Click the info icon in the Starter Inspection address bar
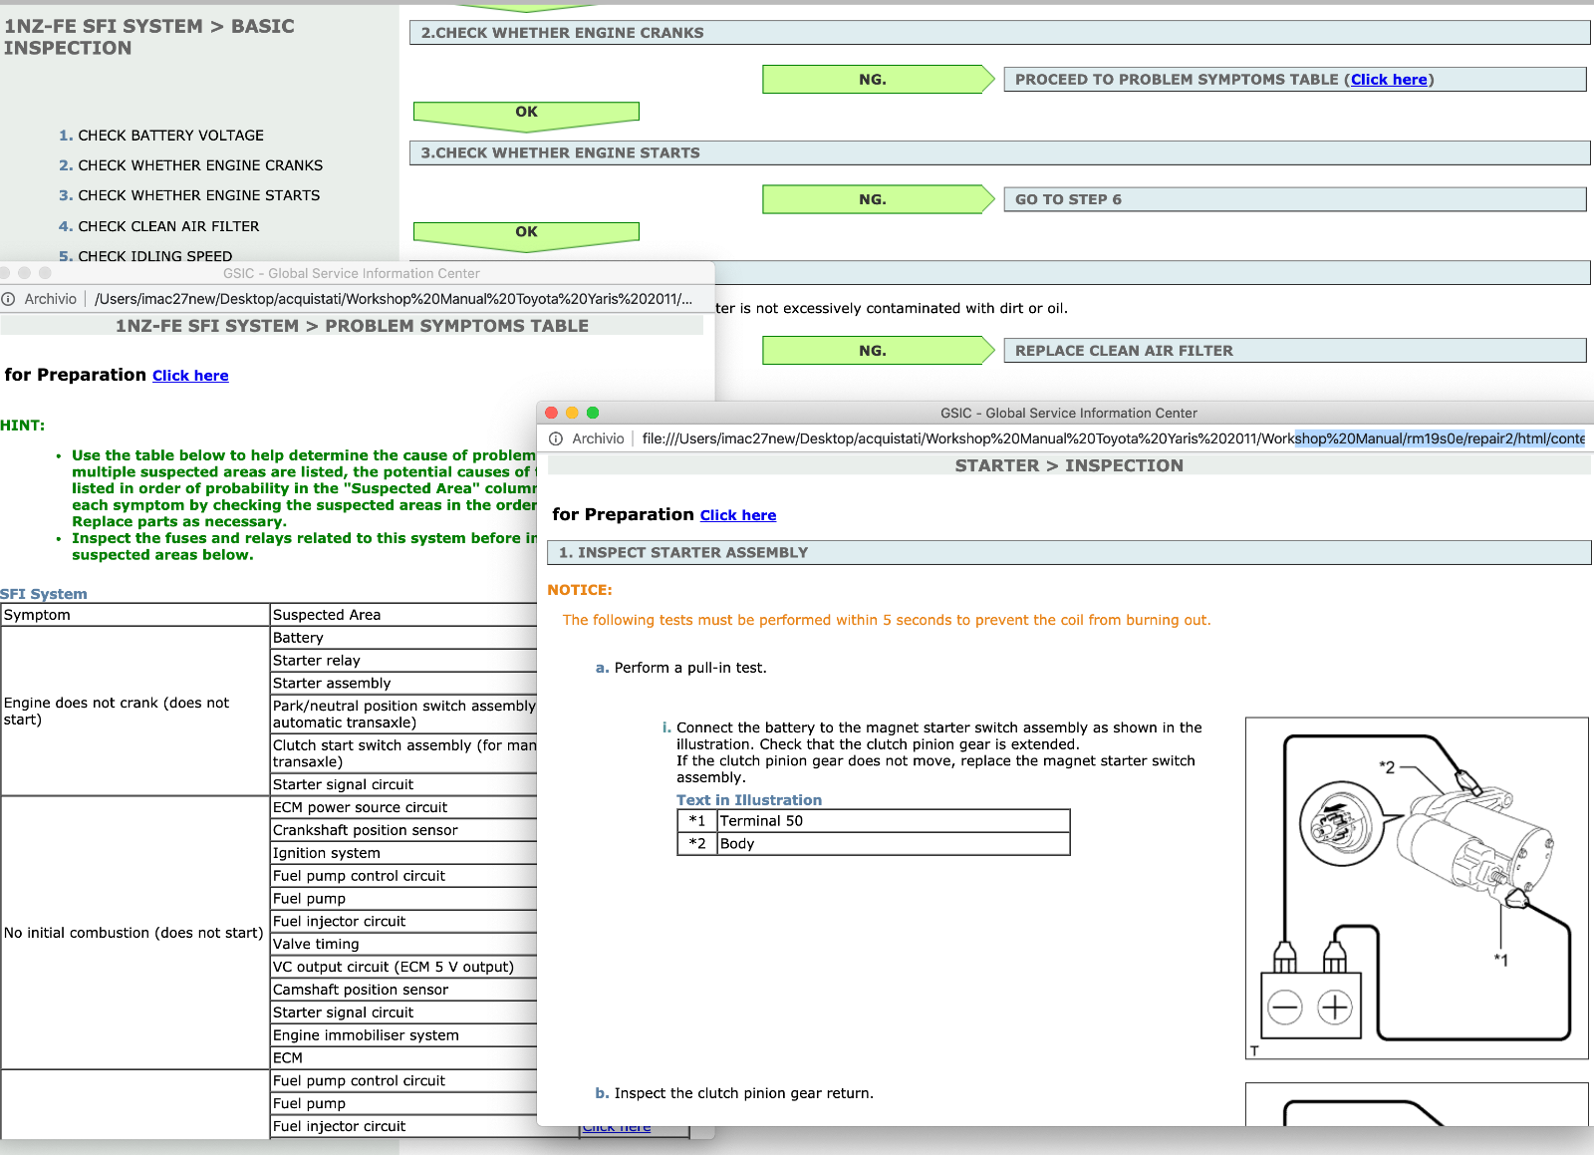 [x=556, y=438]
